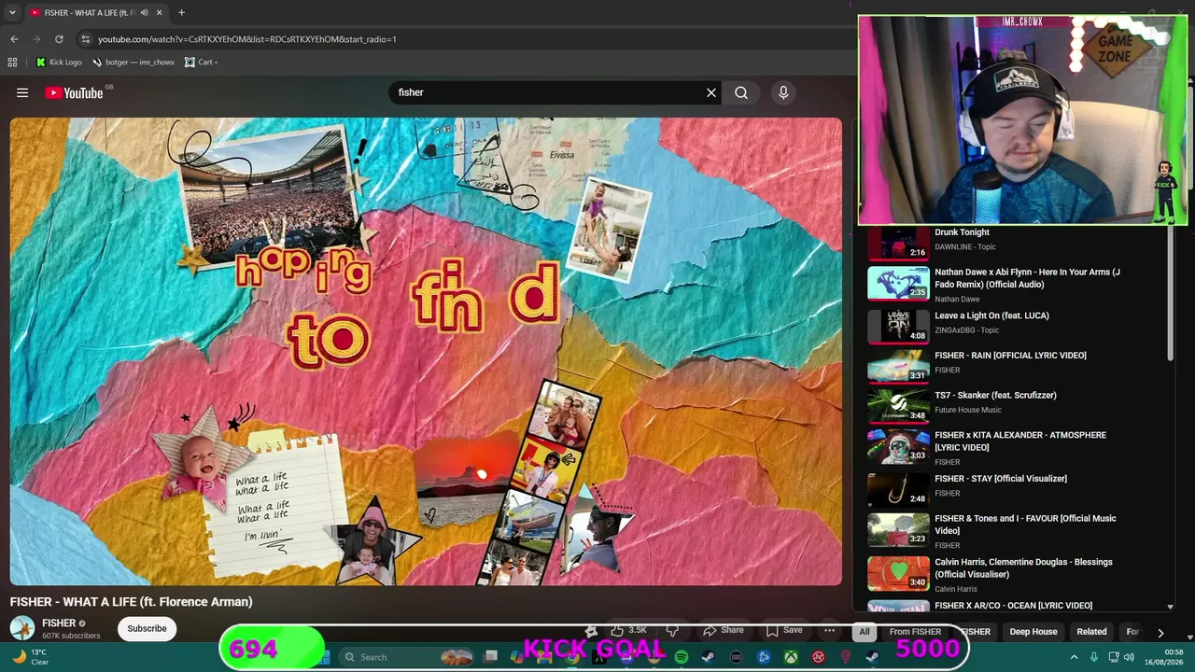Screen dimensions: 1195x672
Task: Open the Drunk Tonight video thumbnail
Action: point(898,243)
